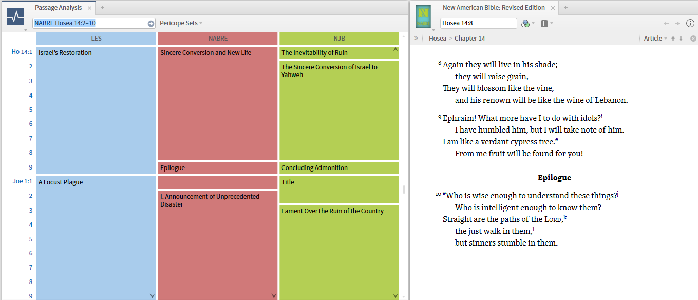
Task: Open the Article navigation dropdown
Action: pos(655,39)
